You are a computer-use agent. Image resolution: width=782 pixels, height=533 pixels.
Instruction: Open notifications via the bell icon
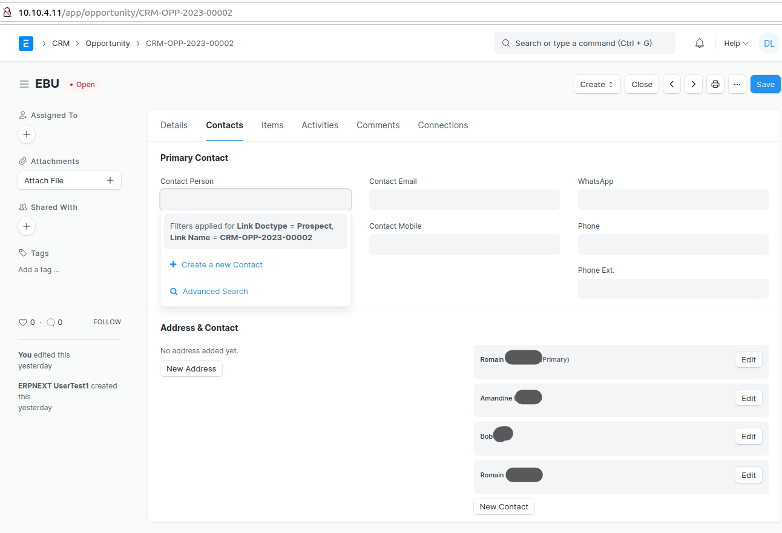699,43
